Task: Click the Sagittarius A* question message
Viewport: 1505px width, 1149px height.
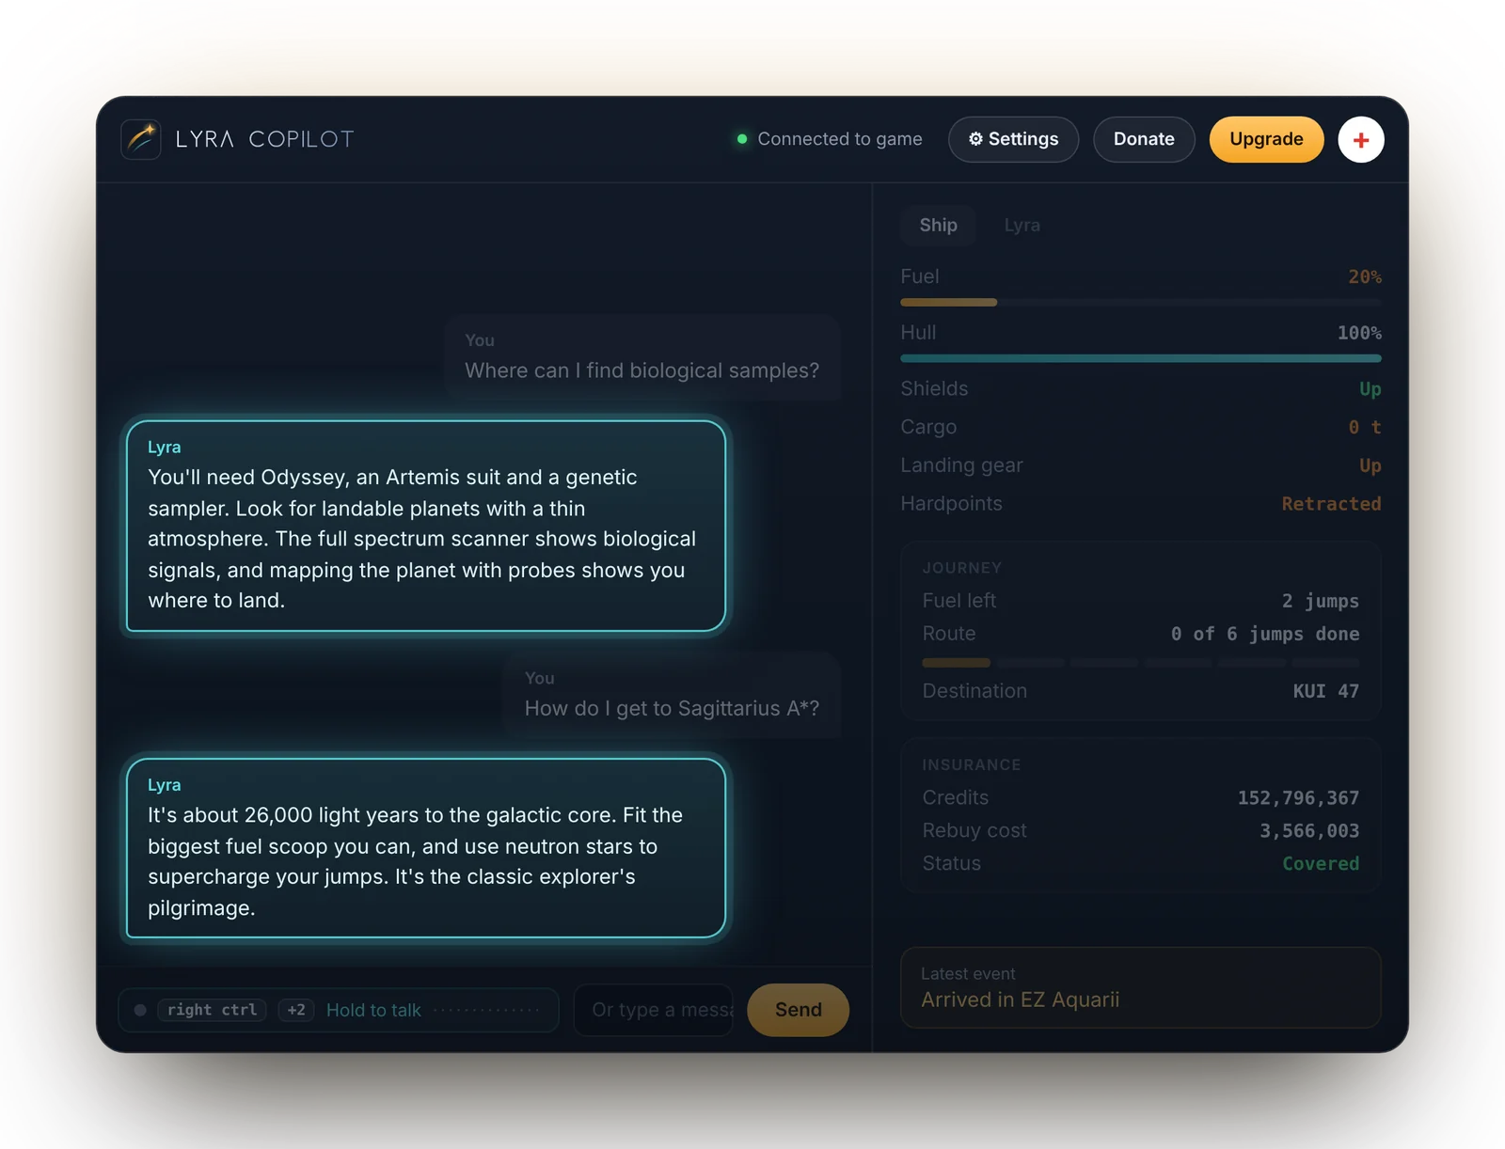Action: (x=672, y=696)
